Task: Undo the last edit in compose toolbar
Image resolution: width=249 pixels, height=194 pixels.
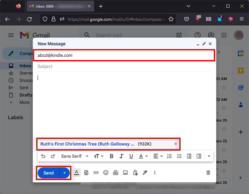Action: [x=43, y=156]
